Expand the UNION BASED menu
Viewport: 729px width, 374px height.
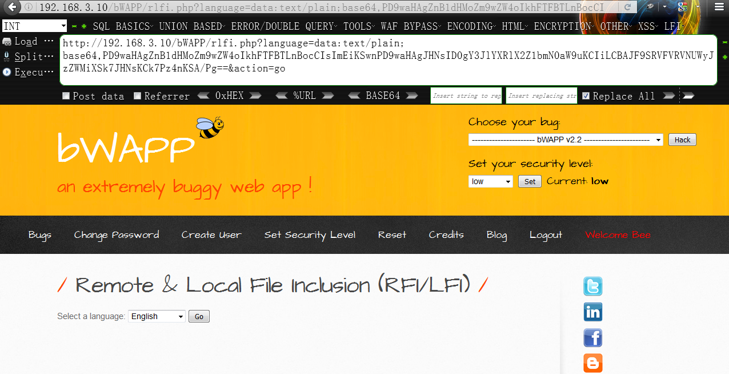point(193,26)
